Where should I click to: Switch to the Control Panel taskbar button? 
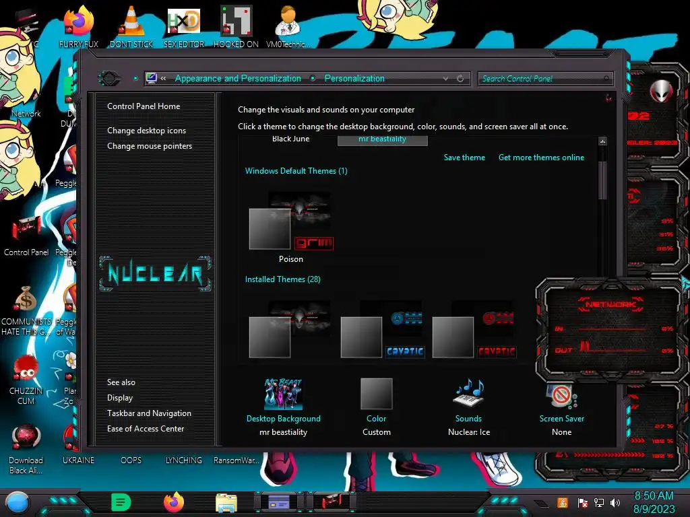tap(332, 502)
